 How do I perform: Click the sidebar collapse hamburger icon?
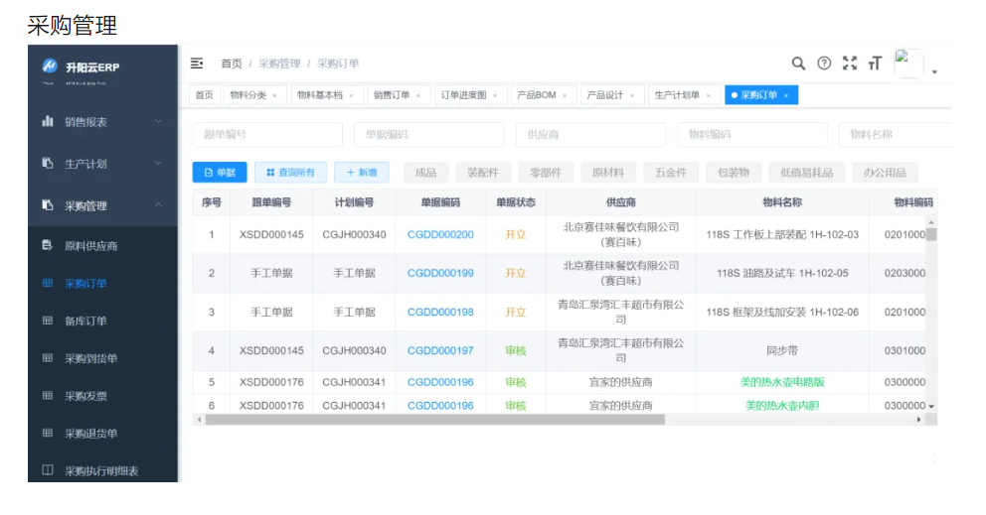click(x=197, y=64)
